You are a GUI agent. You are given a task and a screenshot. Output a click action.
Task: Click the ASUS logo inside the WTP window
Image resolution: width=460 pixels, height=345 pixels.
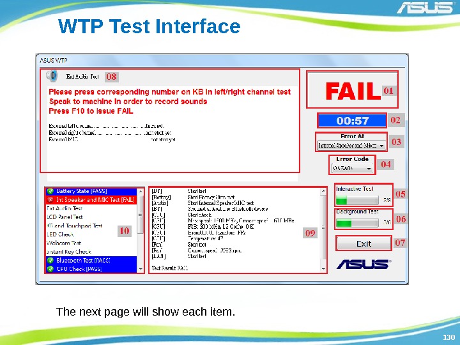click(364, 264)
